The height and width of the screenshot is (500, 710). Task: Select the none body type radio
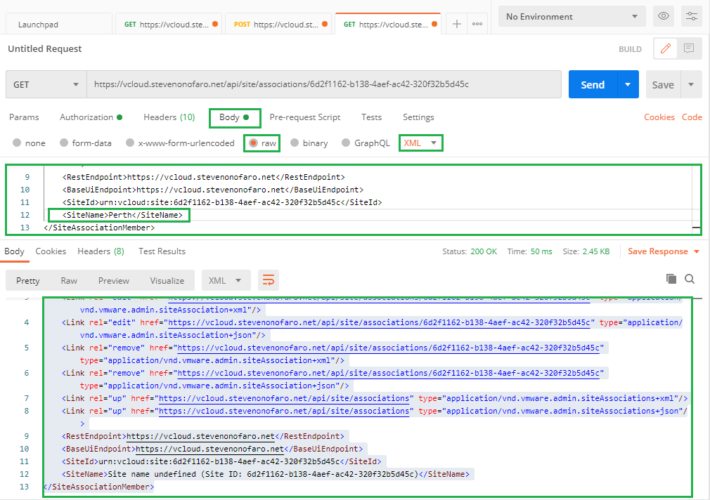(17, 143)
